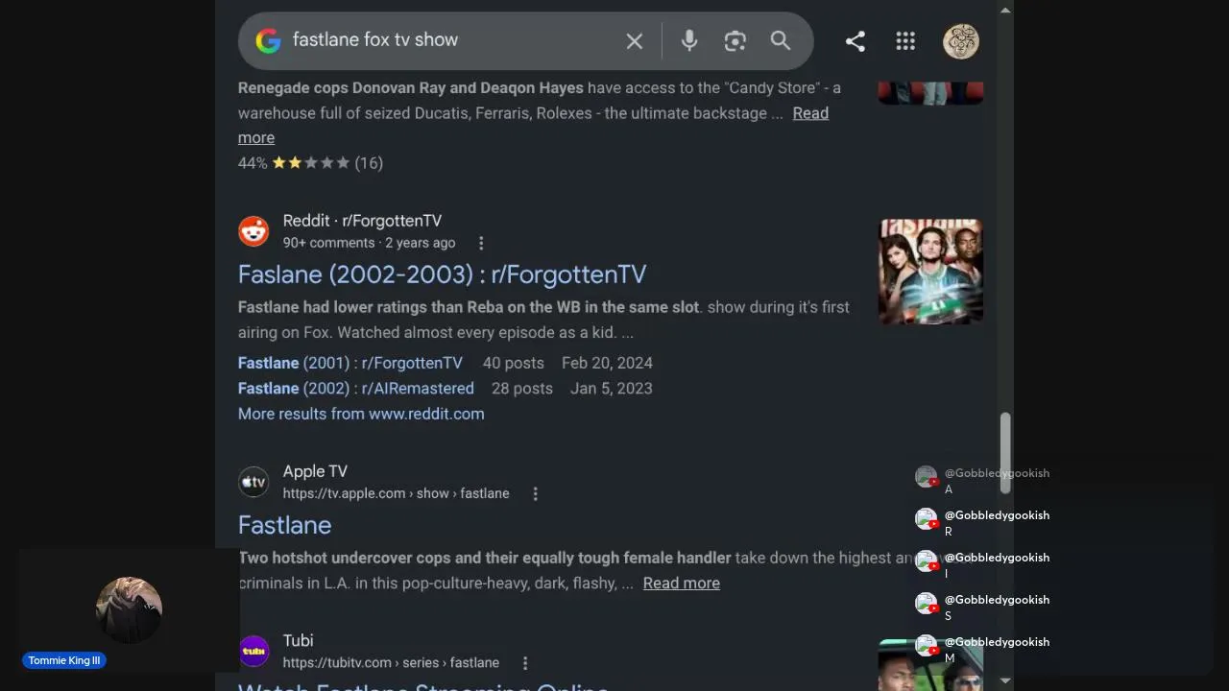Click the Reddit favicon icon
The image size is (1229, 691).
[254, 231]
